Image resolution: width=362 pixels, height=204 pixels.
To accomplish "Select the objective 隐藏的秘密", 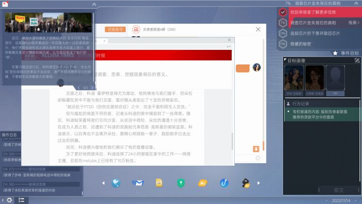I will [301, 44].
